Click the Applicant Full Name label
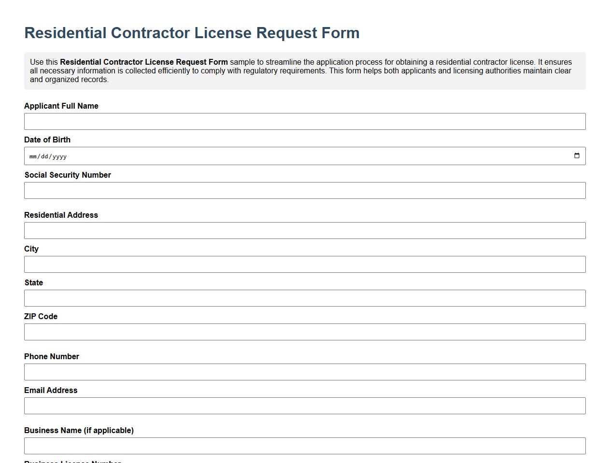Image resolution: width=610 pixels, height=463 pixels. pos(61,106)
